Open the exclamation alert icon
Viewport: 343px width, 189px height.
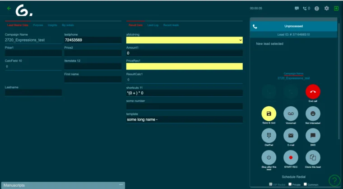point(317,8)
